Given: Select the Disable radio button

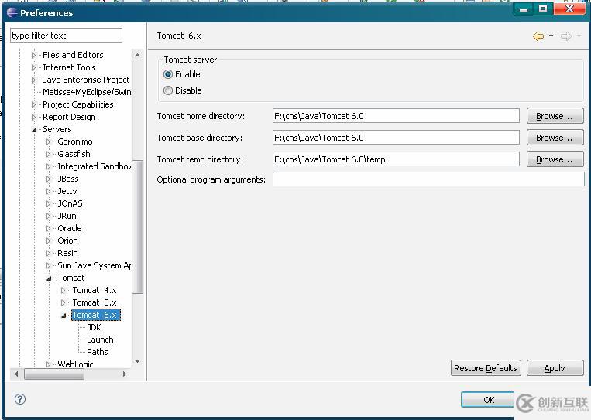Looking at the screenshot, I should (168, 90).
